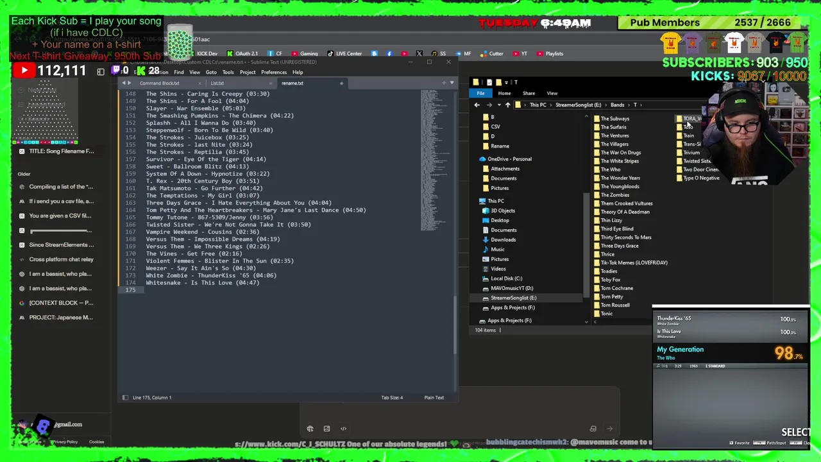Open Cutter bookmark
The width and height of the screenshot is (821, 462).
point(492,54)
